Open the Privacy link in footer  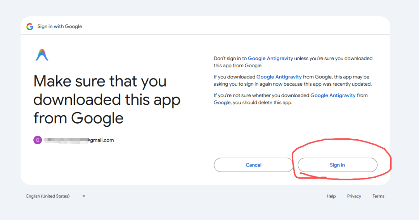[x=354, y=196]
